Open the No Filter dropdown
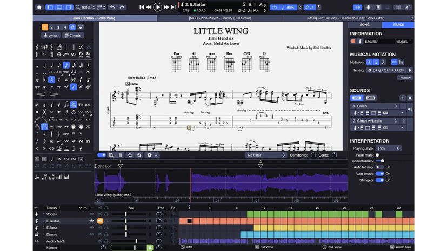Screen dimensions: 447x251 click(266, 155)
